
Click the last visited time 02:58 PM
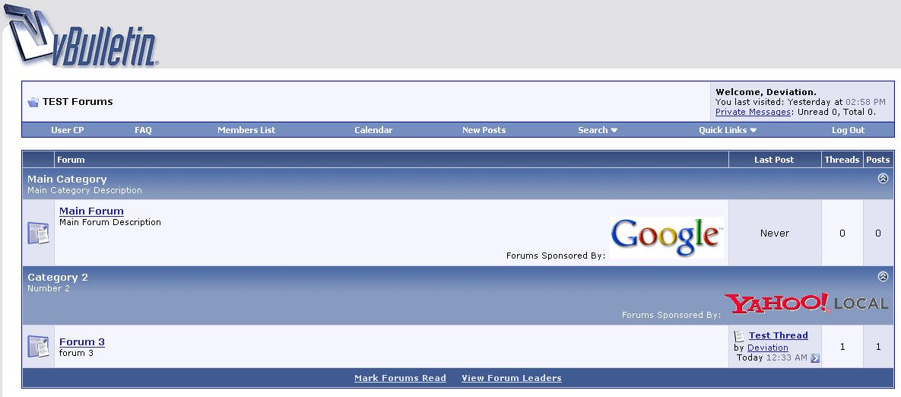pyautogui.click(x=865, y=102)
